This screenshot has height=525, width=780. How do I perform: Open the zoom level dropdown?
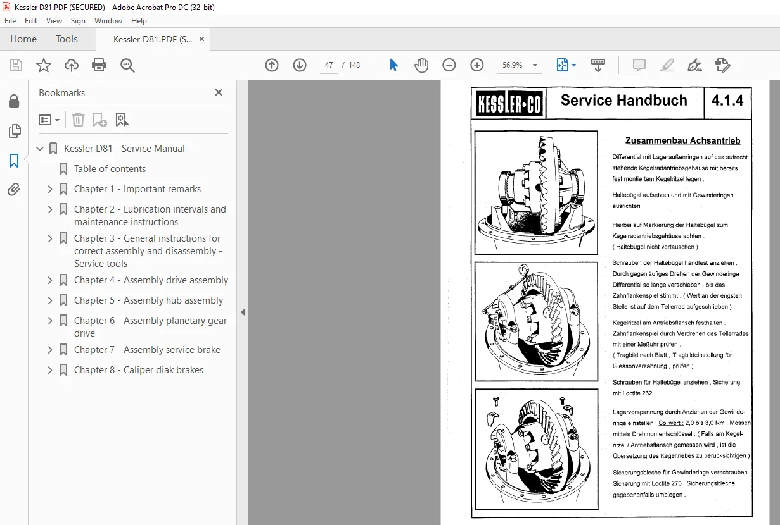(x=535, y=65)
